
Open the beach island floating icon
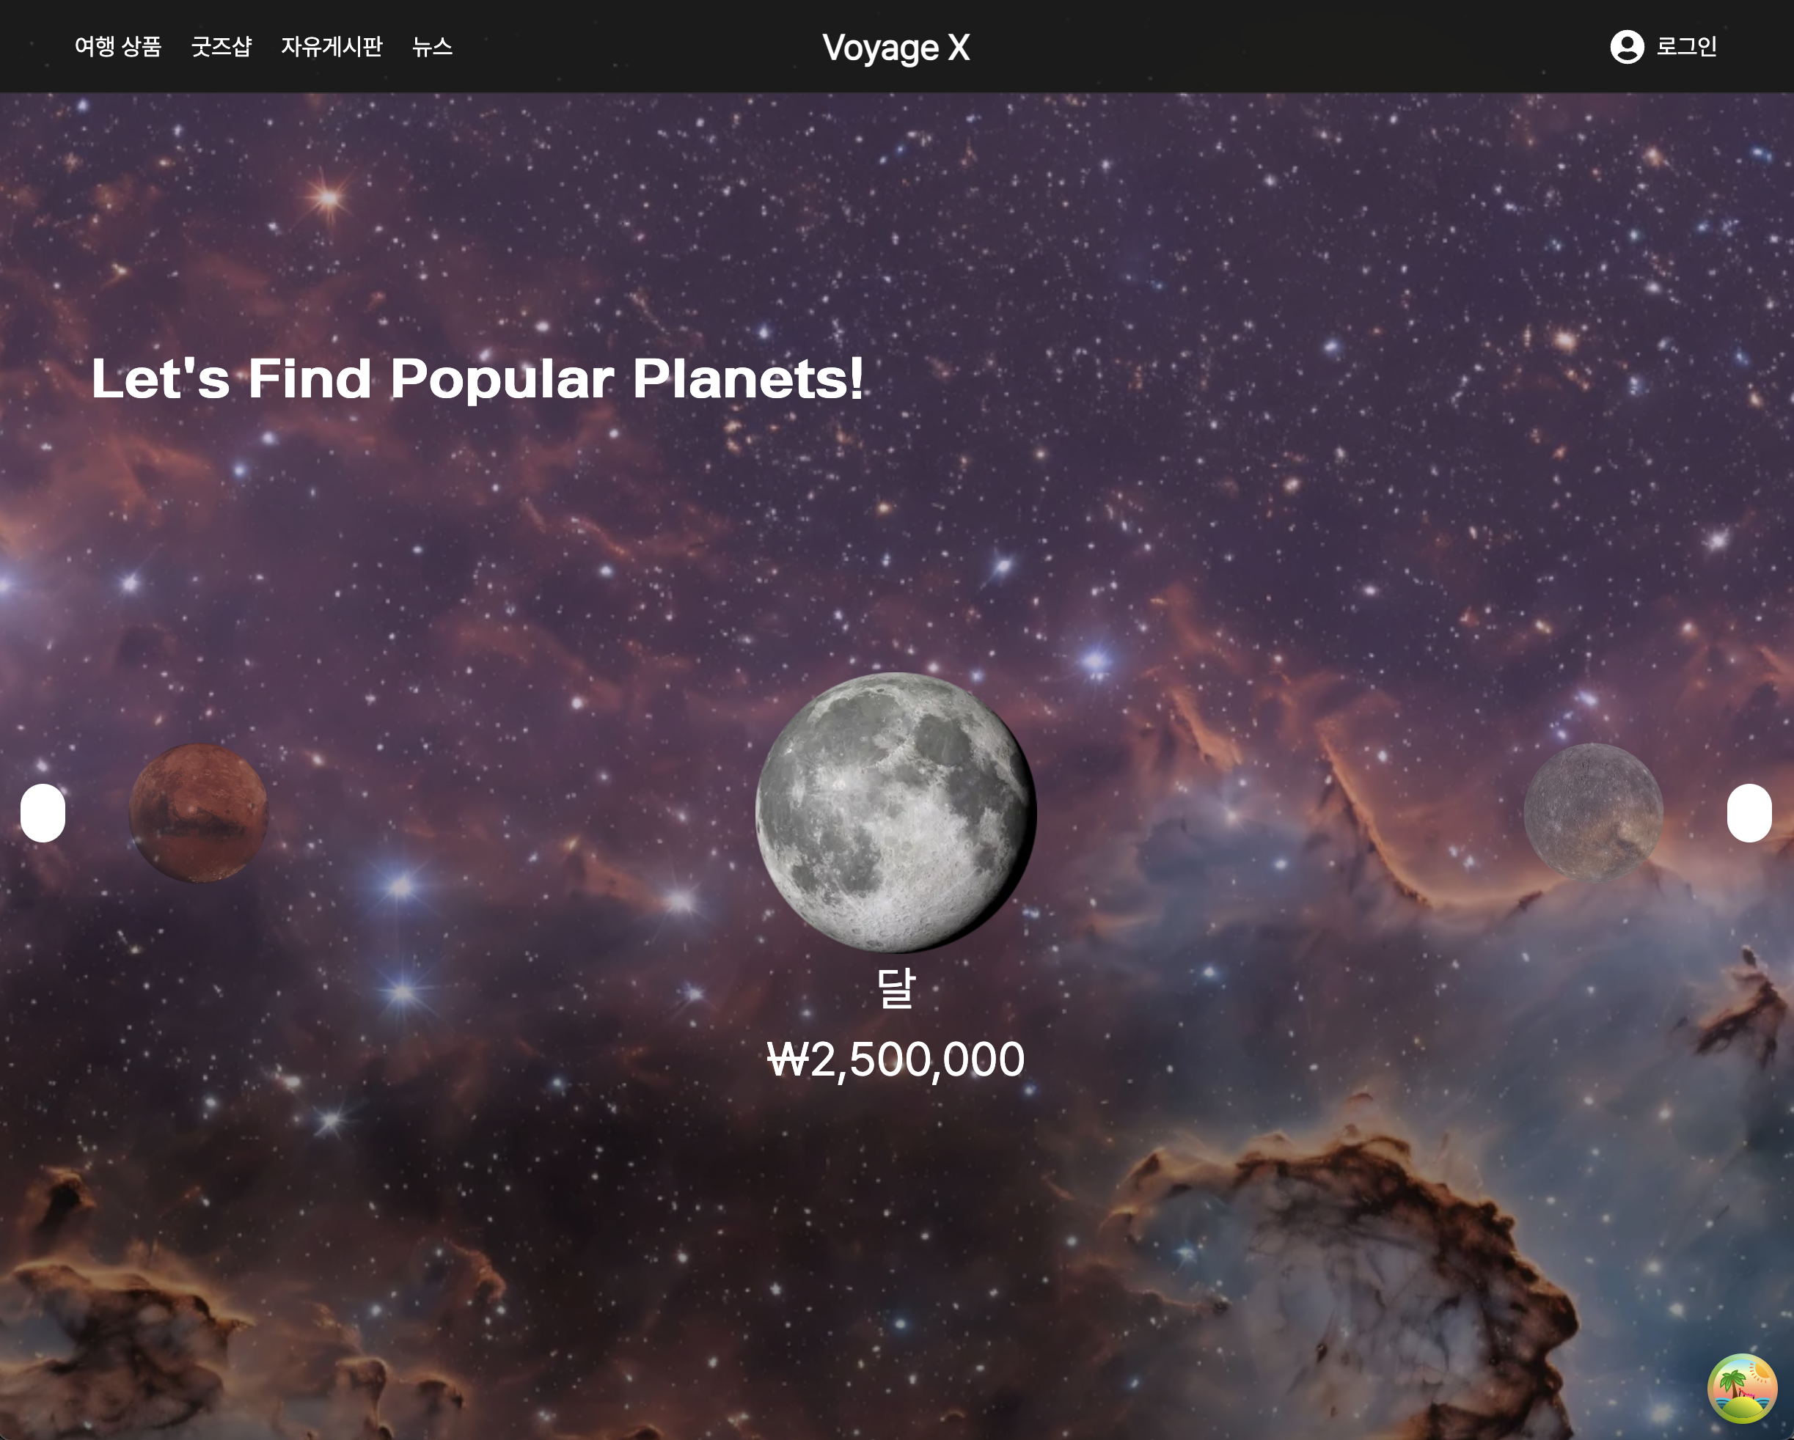[1743, 1388]
